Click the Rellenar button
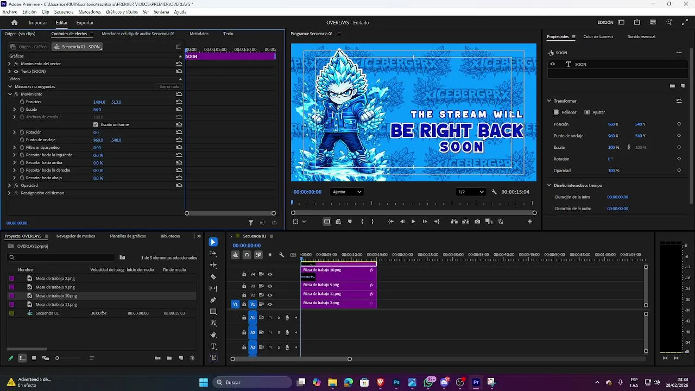The width and height of the screenshot is (695, 391). [565, 112]
